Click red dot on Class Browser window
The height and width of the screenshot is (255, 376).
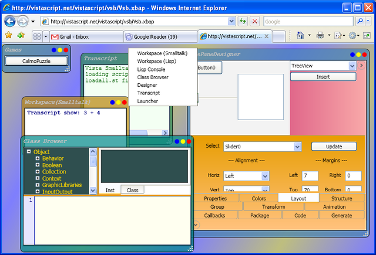click(x=189, y=142)
